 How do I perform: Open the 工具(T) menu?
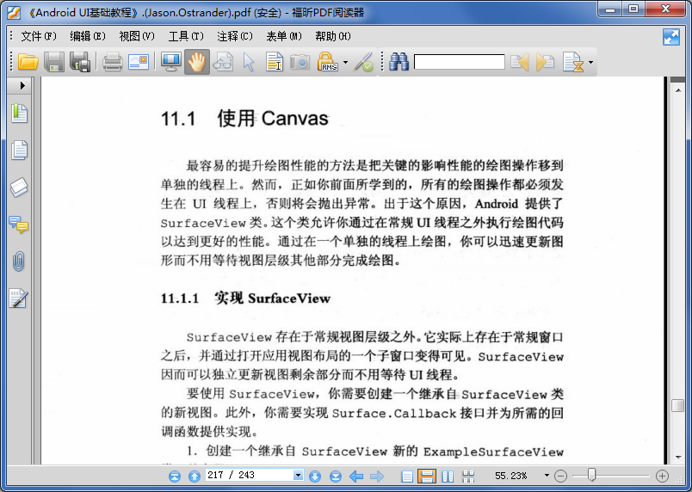coord(186,36)
